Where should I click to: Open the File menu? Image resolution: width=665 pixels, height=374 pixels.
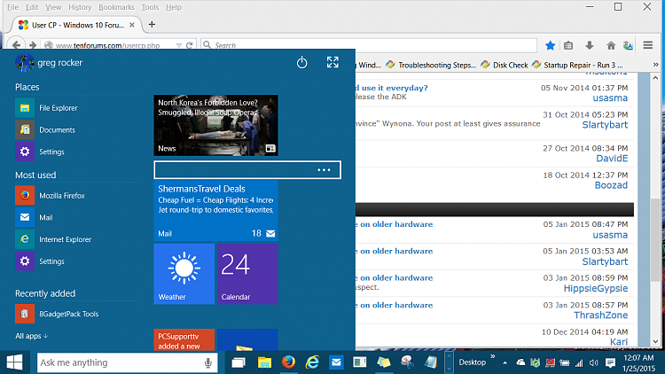click(x=12, y=7)
